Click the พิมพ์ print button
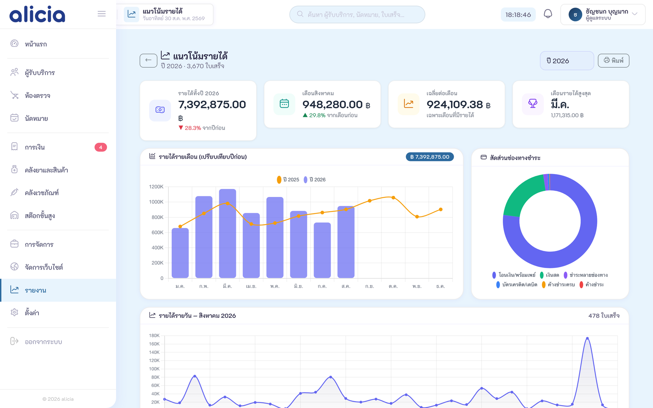Image resolution: width=653 pixels, height=408 pixels. [x=613, y=60]
